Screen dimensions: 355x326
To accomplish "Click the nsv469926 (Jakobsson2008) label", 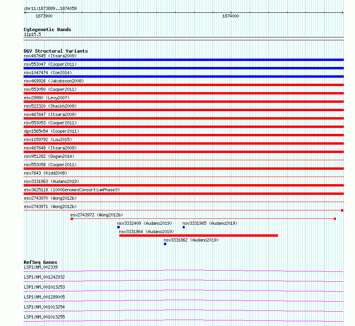I will (54, 81).
